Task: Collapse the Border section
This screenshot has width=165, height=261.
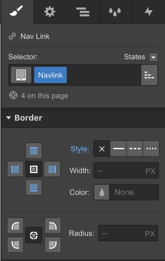Action: [x=9, y=118]
